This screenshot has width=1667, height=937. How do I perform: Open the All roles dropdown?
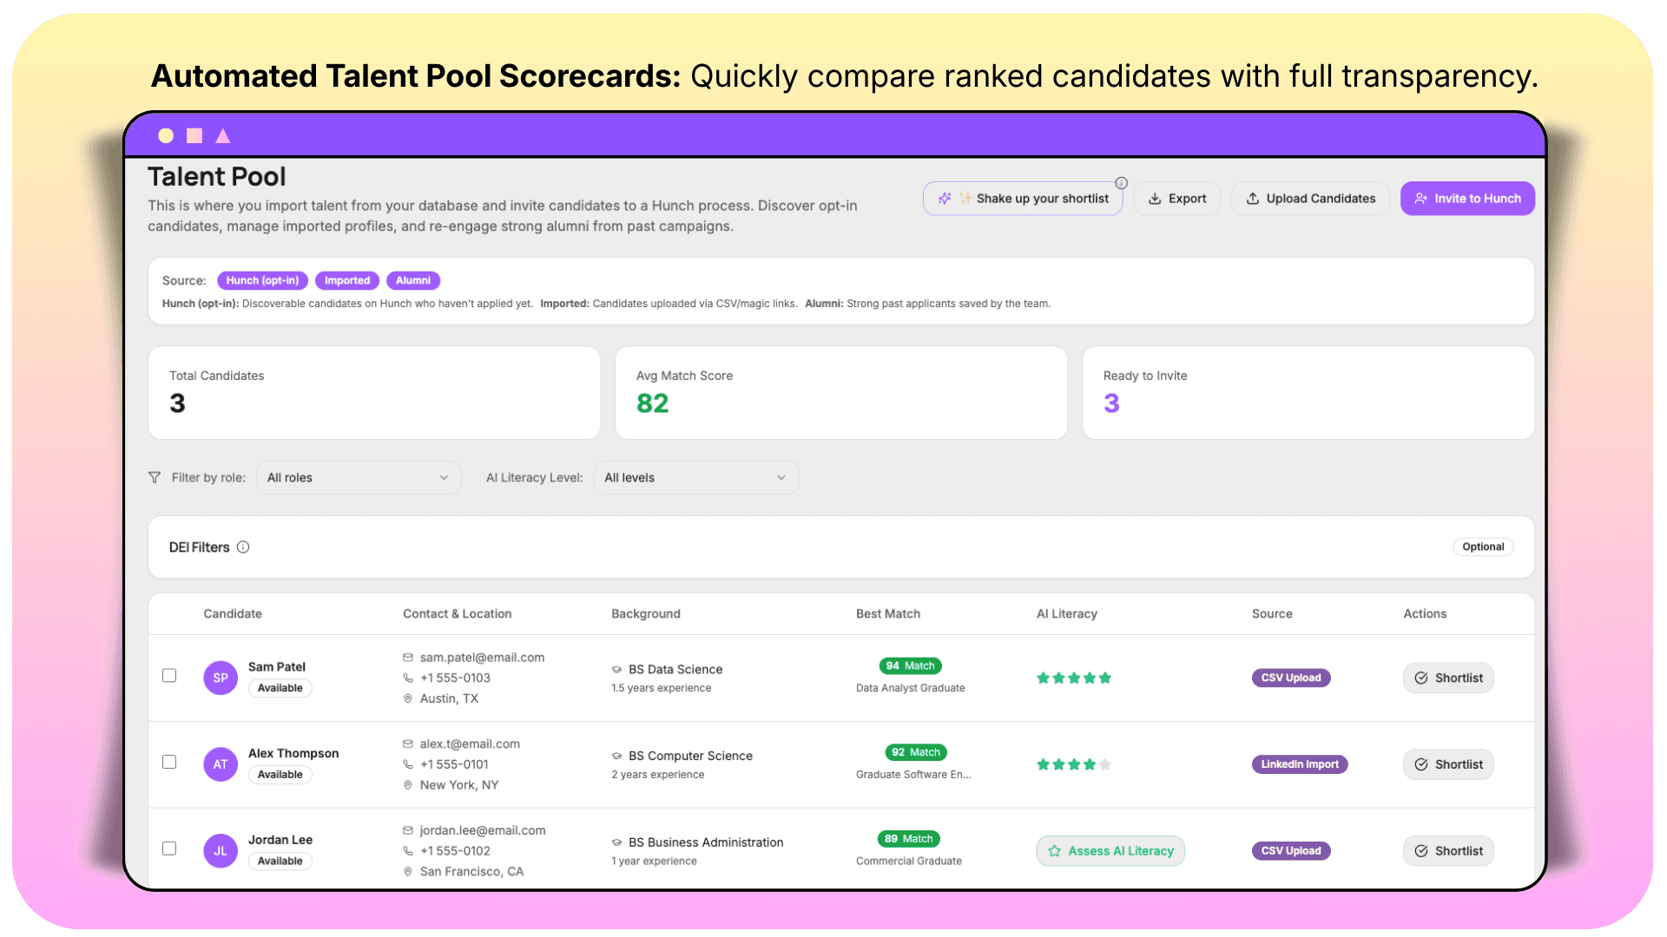click(x=358, y=478)
